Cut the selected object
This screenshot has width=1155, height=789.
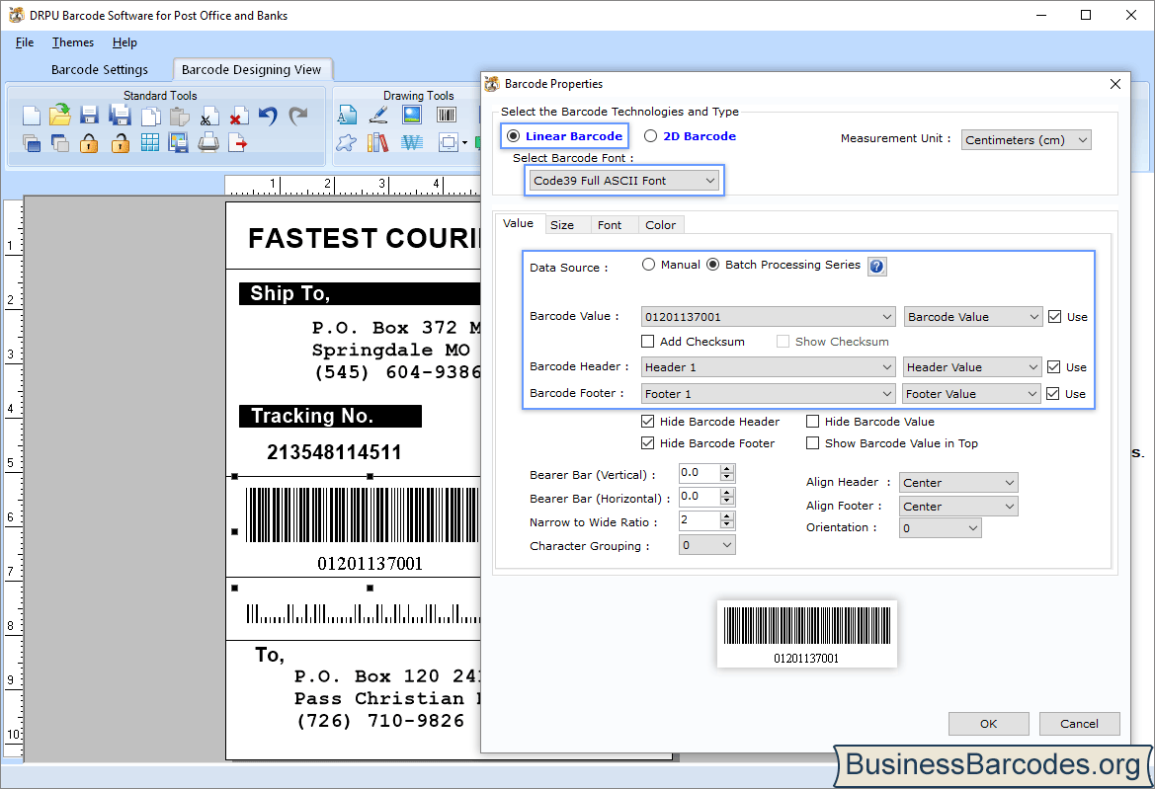(x=208, y=117)
